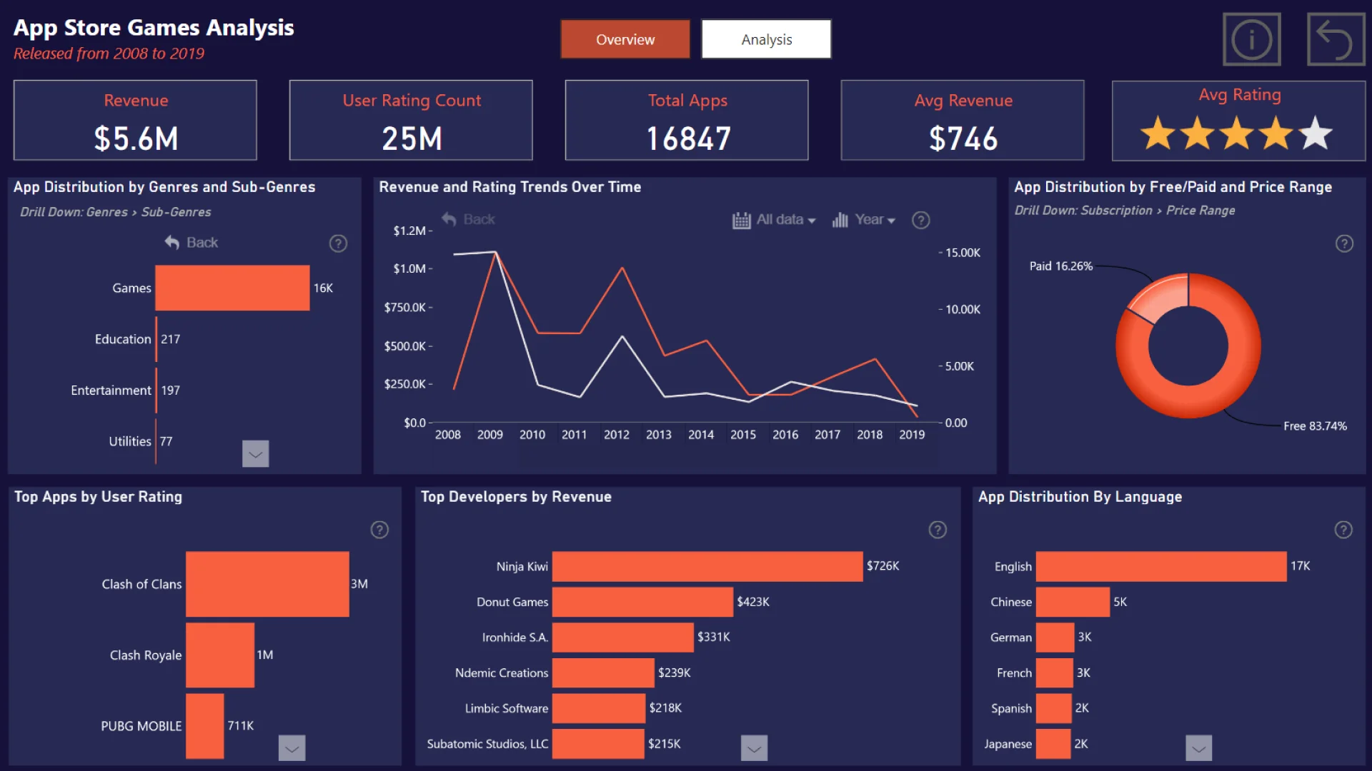
Task: Click the Ninja Kiwi revenue bar
Action: 707,566
